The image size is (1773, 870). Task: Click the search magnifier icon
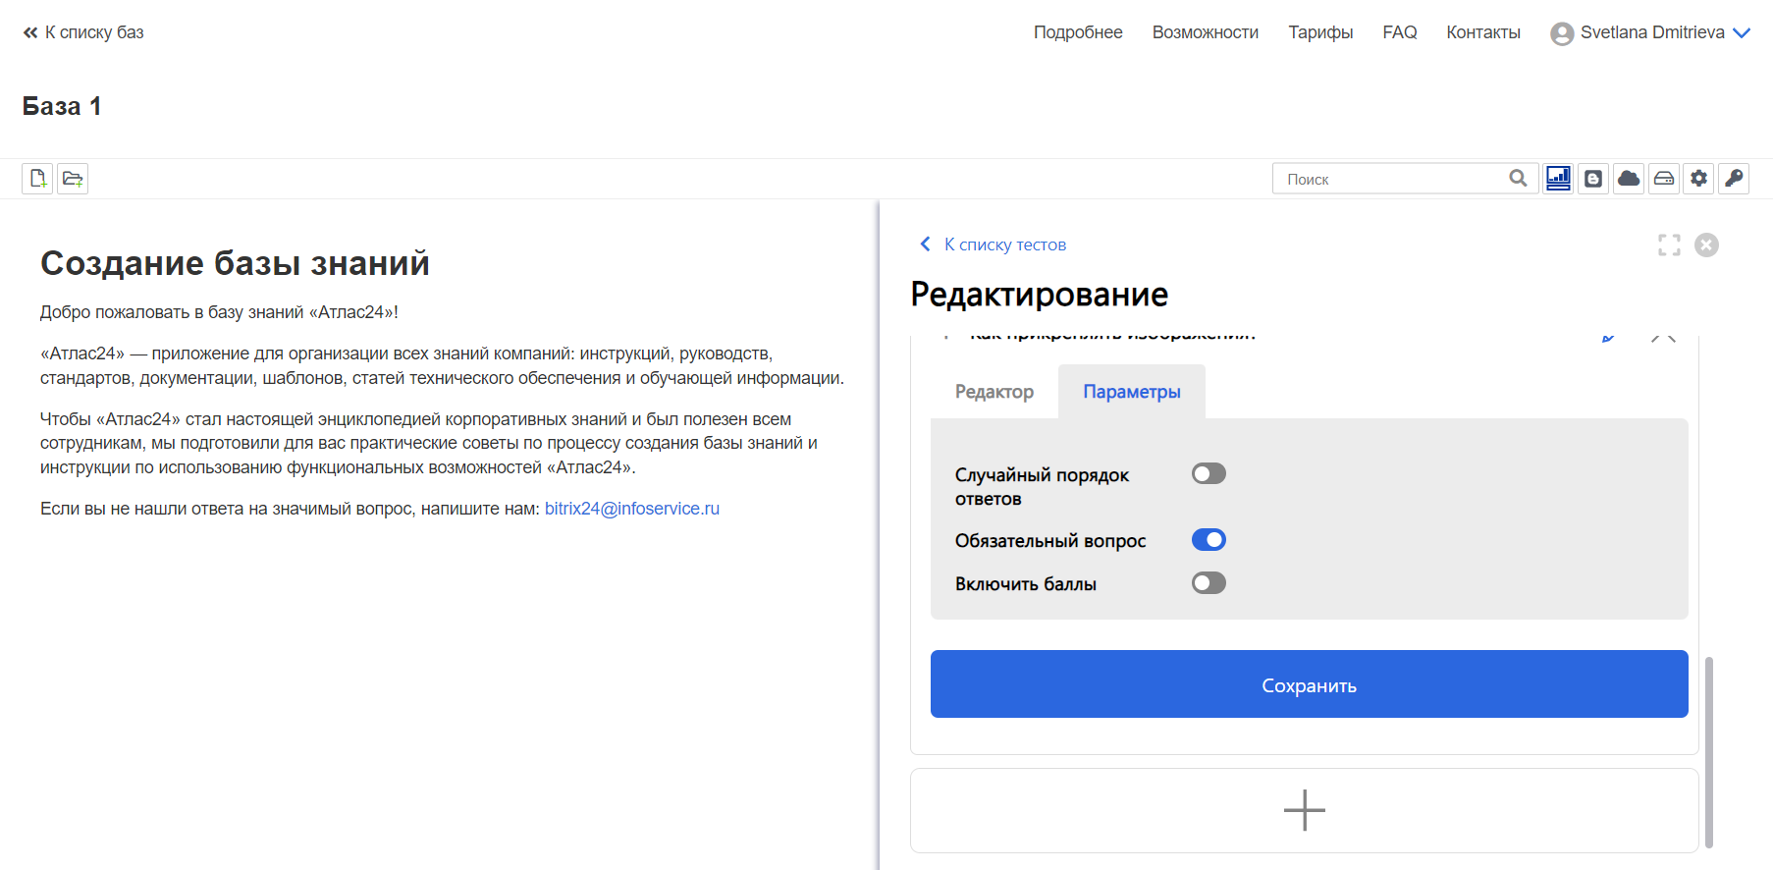pyautogui.click(x=1518, y=179)
